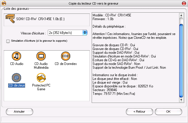Click 'Détails du périphérique :' heading
The width and height of the screenshot is (188, 123).
[x=109, y=26]
